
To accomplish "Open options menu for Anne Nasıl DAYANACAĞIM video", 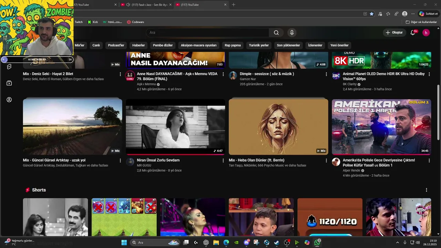I will [223, 74].
